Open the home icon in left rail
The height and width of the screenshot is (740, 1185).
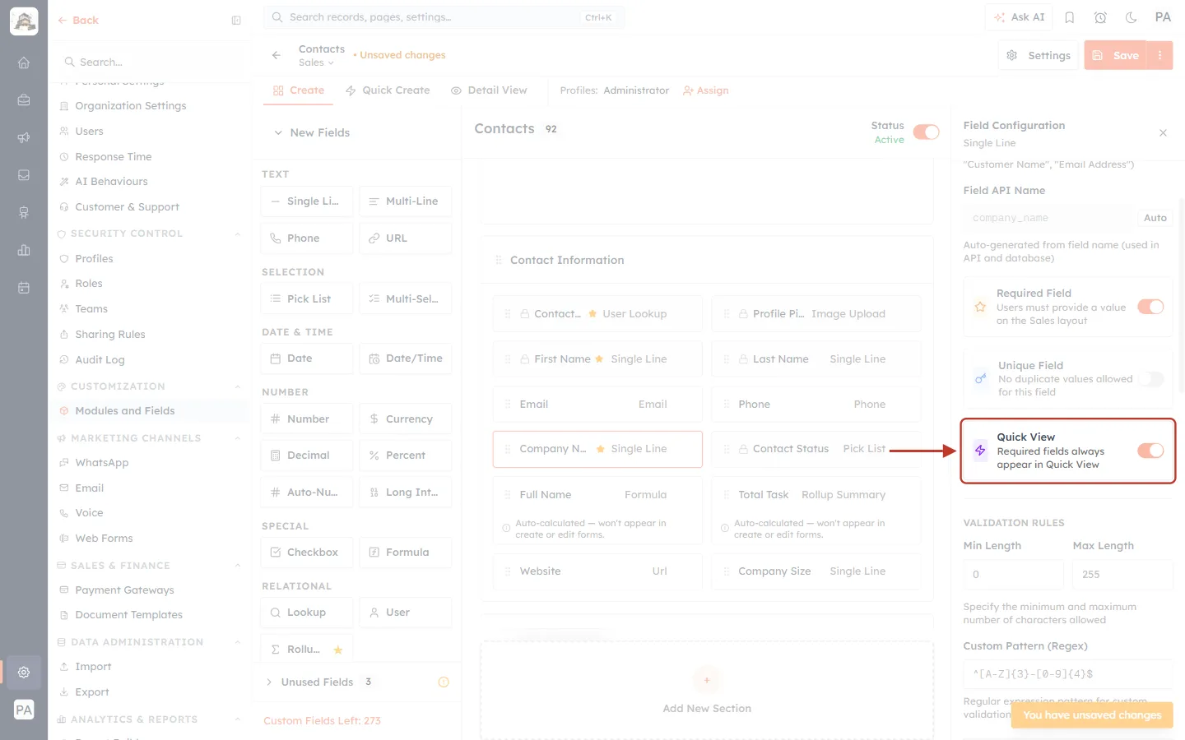coord(24,62)
